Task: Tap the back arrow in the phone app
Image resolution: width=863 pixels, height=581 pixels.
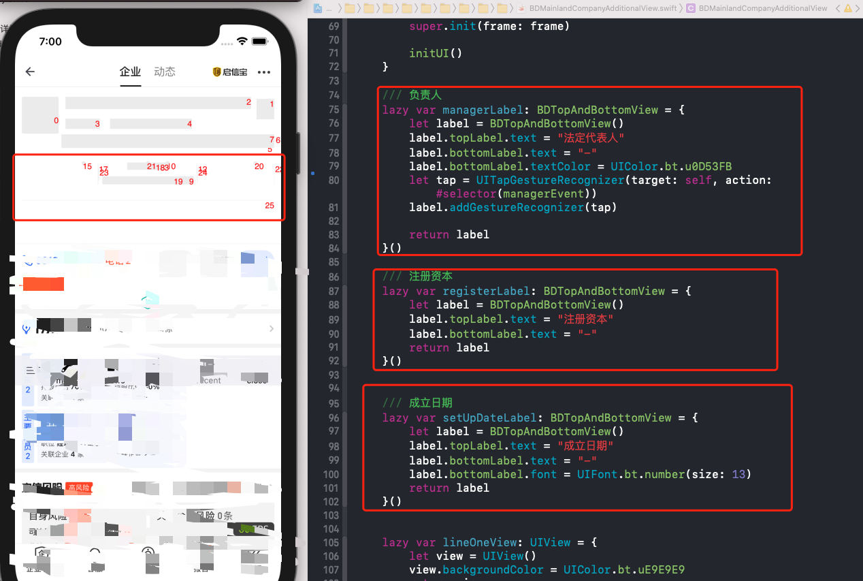Action: point(30,72)
